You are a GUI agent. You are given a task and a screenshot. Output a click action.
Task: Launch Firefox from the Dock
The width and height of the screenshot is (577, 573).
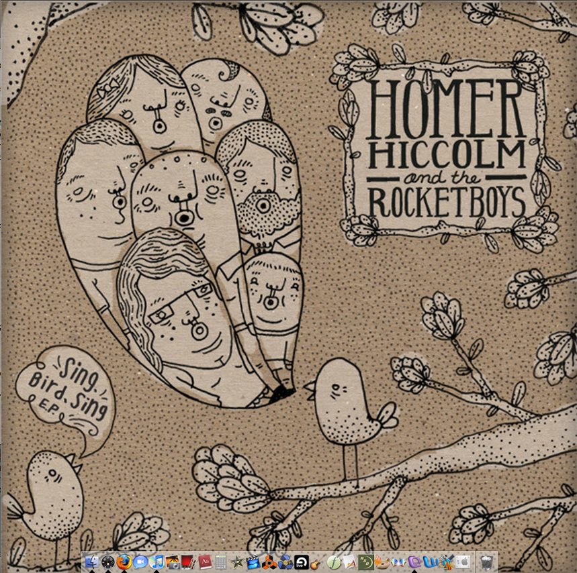124,562
